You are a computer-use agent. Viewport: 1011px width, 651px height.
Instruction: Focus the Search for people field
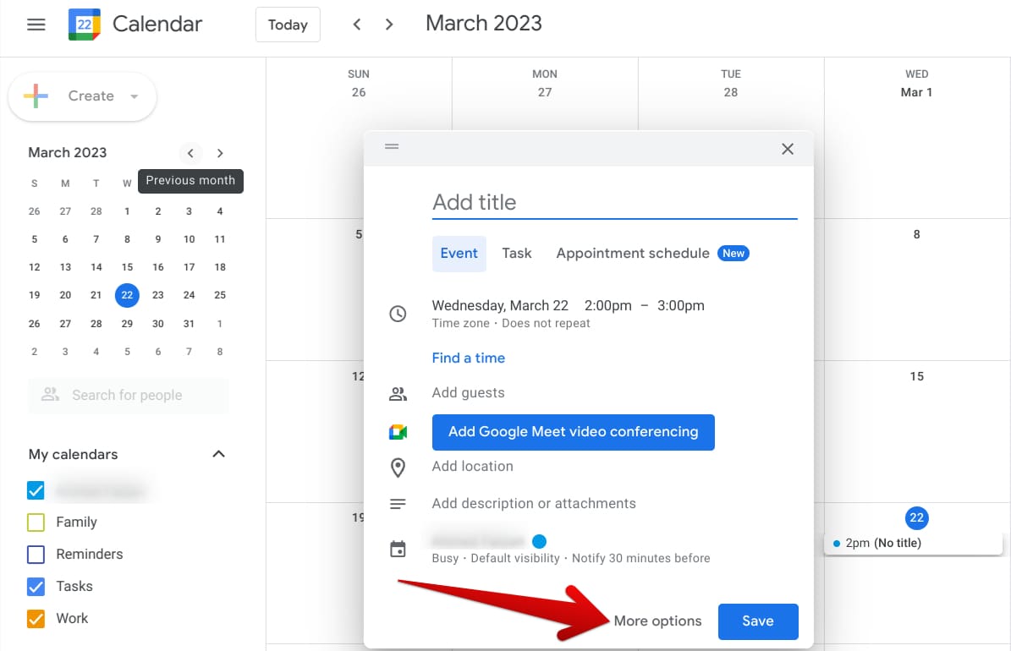[128, 395]
